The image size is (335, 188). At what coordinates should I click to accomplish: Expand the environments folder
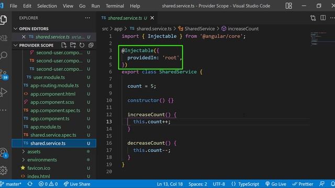point(42,160)
